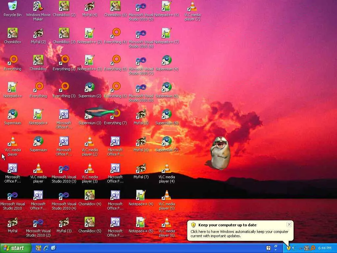Viewport: 337px width, 253px height.
Task: Open the Windows start menu
Action: 15,248
